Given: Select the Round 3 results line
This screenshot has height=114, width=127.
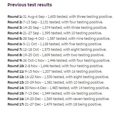Looking at the screenshot, I should (57, 28).
